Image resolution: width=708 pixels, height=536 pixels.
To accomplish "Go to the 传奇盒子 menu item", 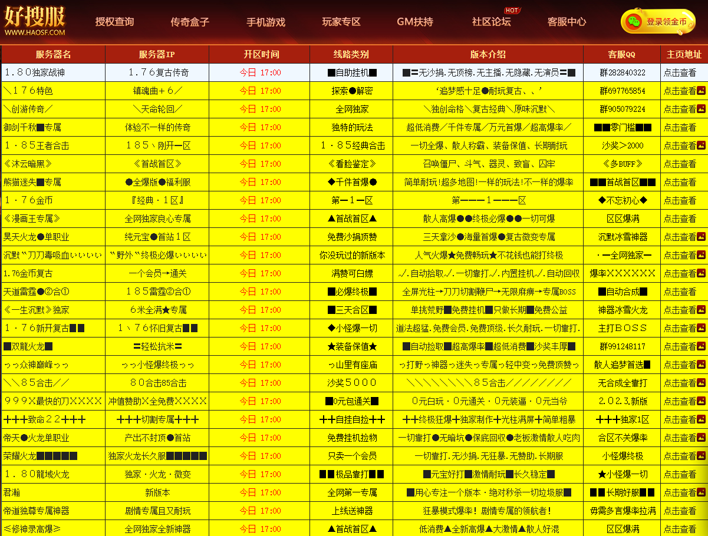I will tap(190, 22).
